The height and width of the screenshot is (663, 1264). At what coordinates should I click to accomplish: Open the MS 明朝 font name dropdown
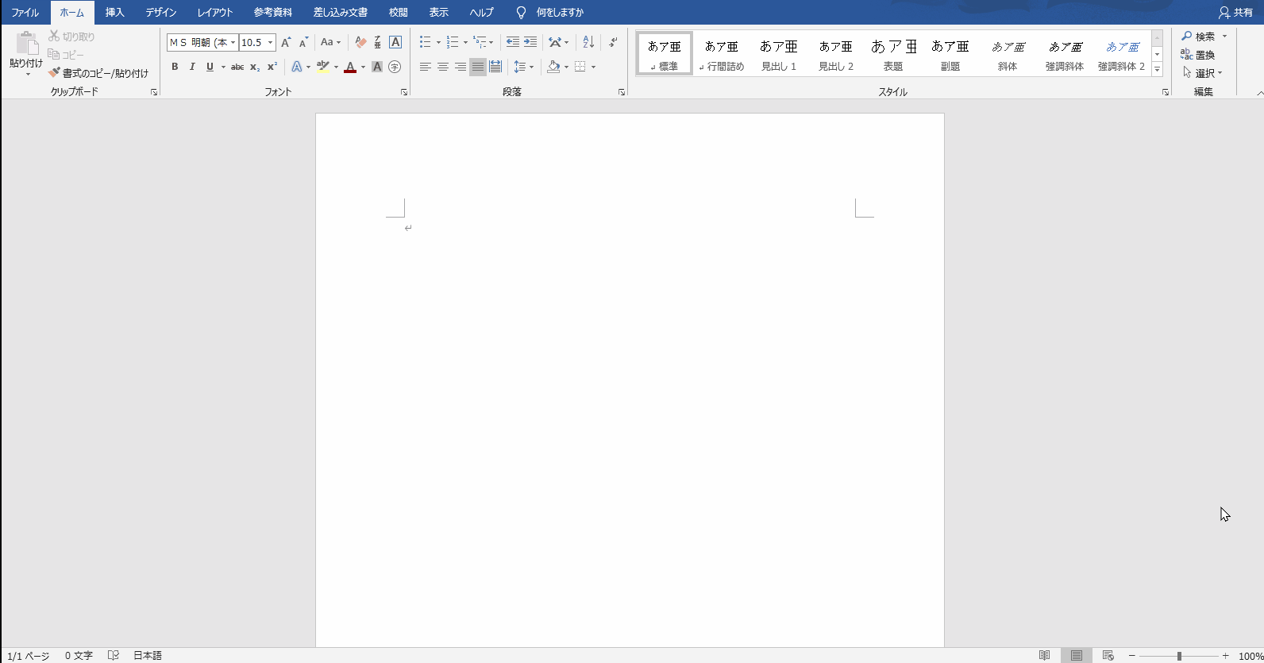click(233, 43)
